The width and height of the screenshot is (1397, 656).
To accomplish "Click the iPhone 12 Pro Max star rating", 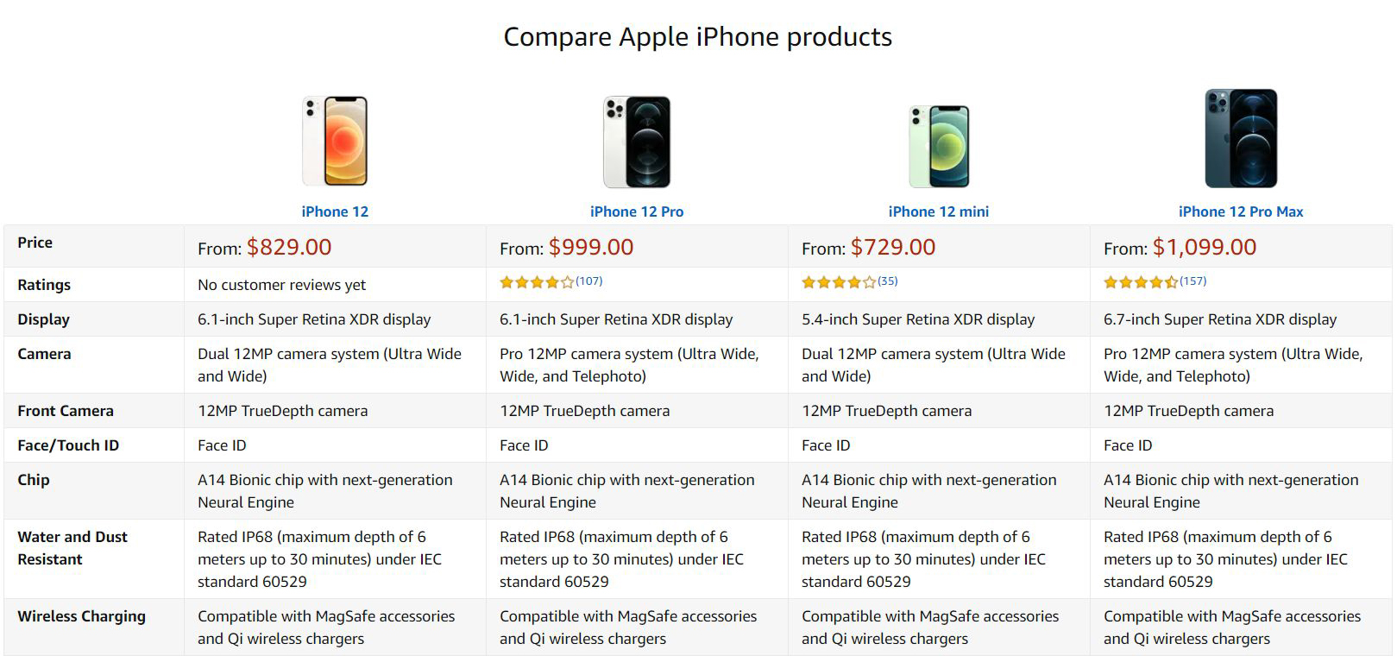I will pos(1141,282).
